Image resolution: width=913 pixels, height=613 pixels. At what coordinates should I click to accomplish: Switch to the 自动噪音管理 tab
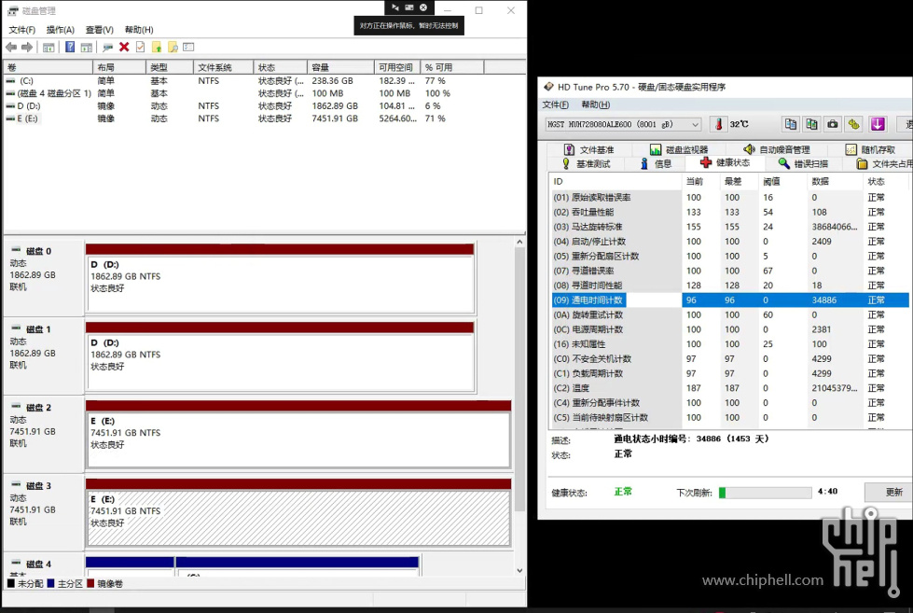click(777, 150)
